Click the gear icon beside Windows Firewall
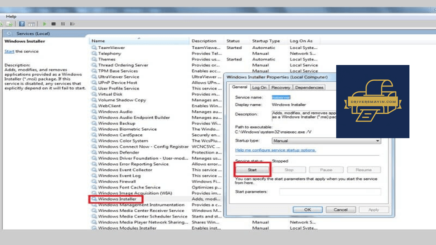 pyautogui.click(x=94, y=181)
